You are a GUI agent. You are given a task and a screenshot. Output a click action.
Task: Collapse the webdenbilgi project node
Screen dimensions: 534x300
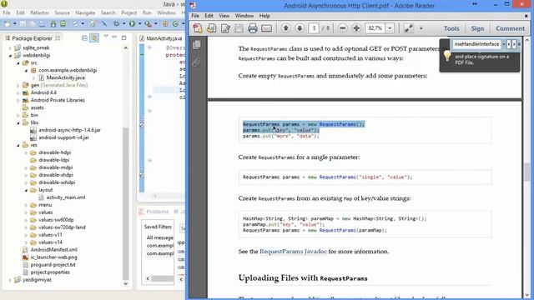point(10,56)
